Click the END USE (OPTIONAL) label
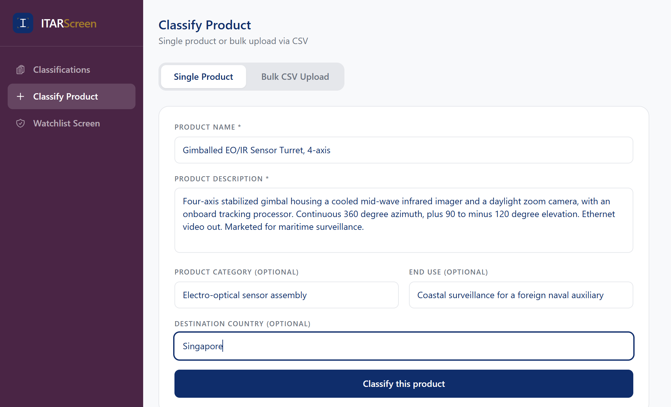This screenshot has height=407, width=671. pyautogui.click(x=448, y=272)
